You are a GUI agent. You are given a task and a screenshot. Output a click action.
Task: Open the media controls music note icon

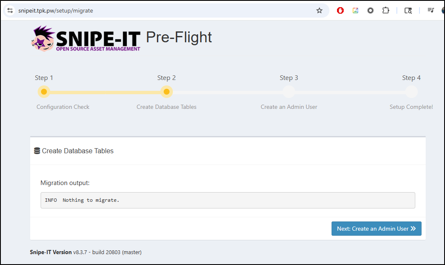431,10
